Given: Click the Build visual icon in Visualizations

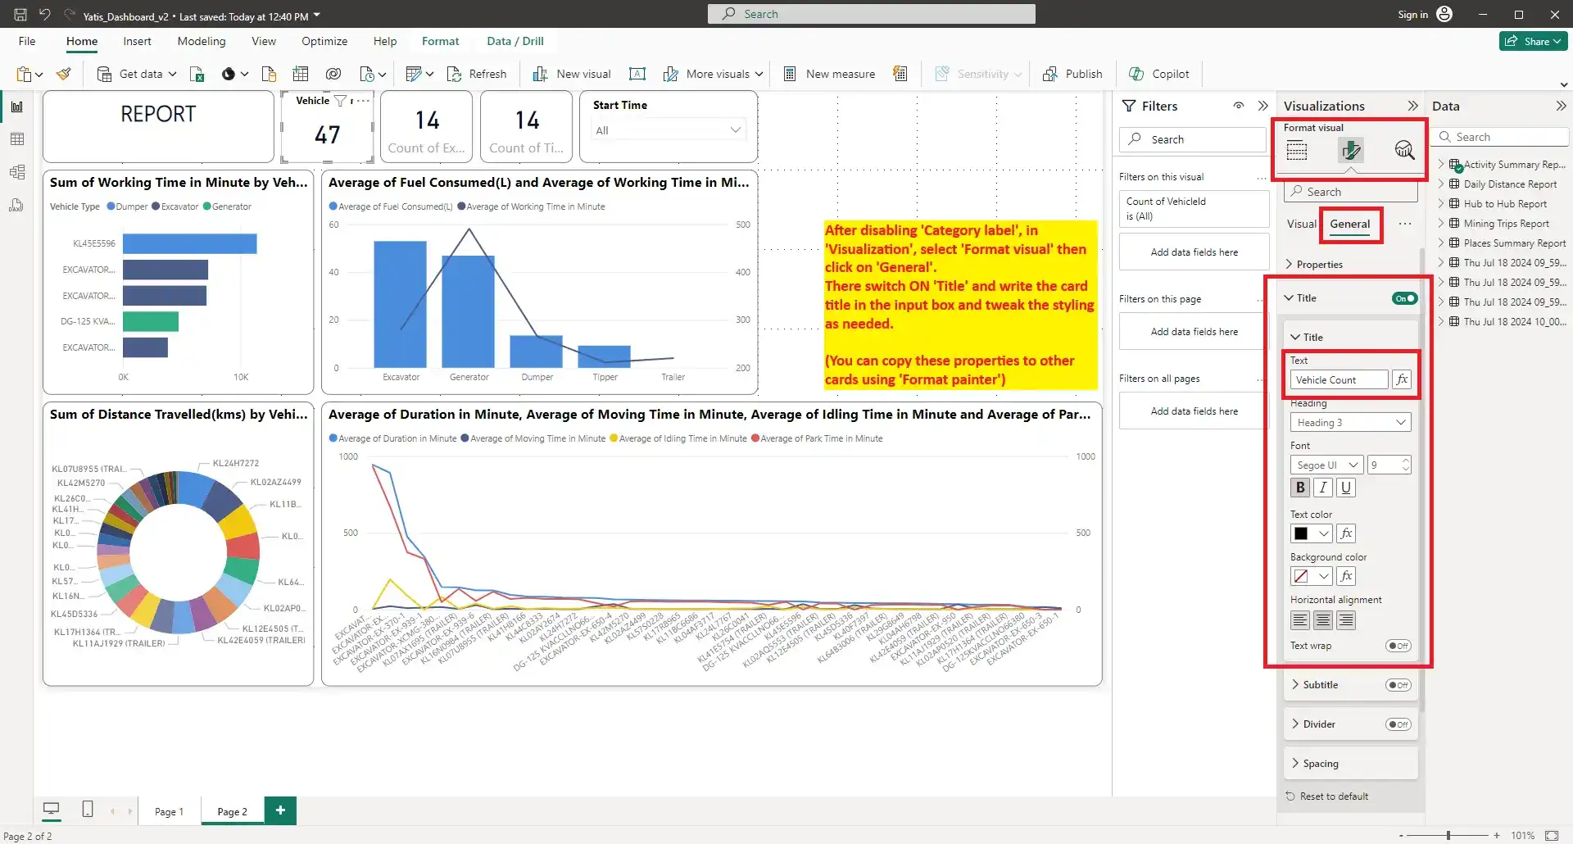Looking at the screenshot, I should coord(1297,150).
